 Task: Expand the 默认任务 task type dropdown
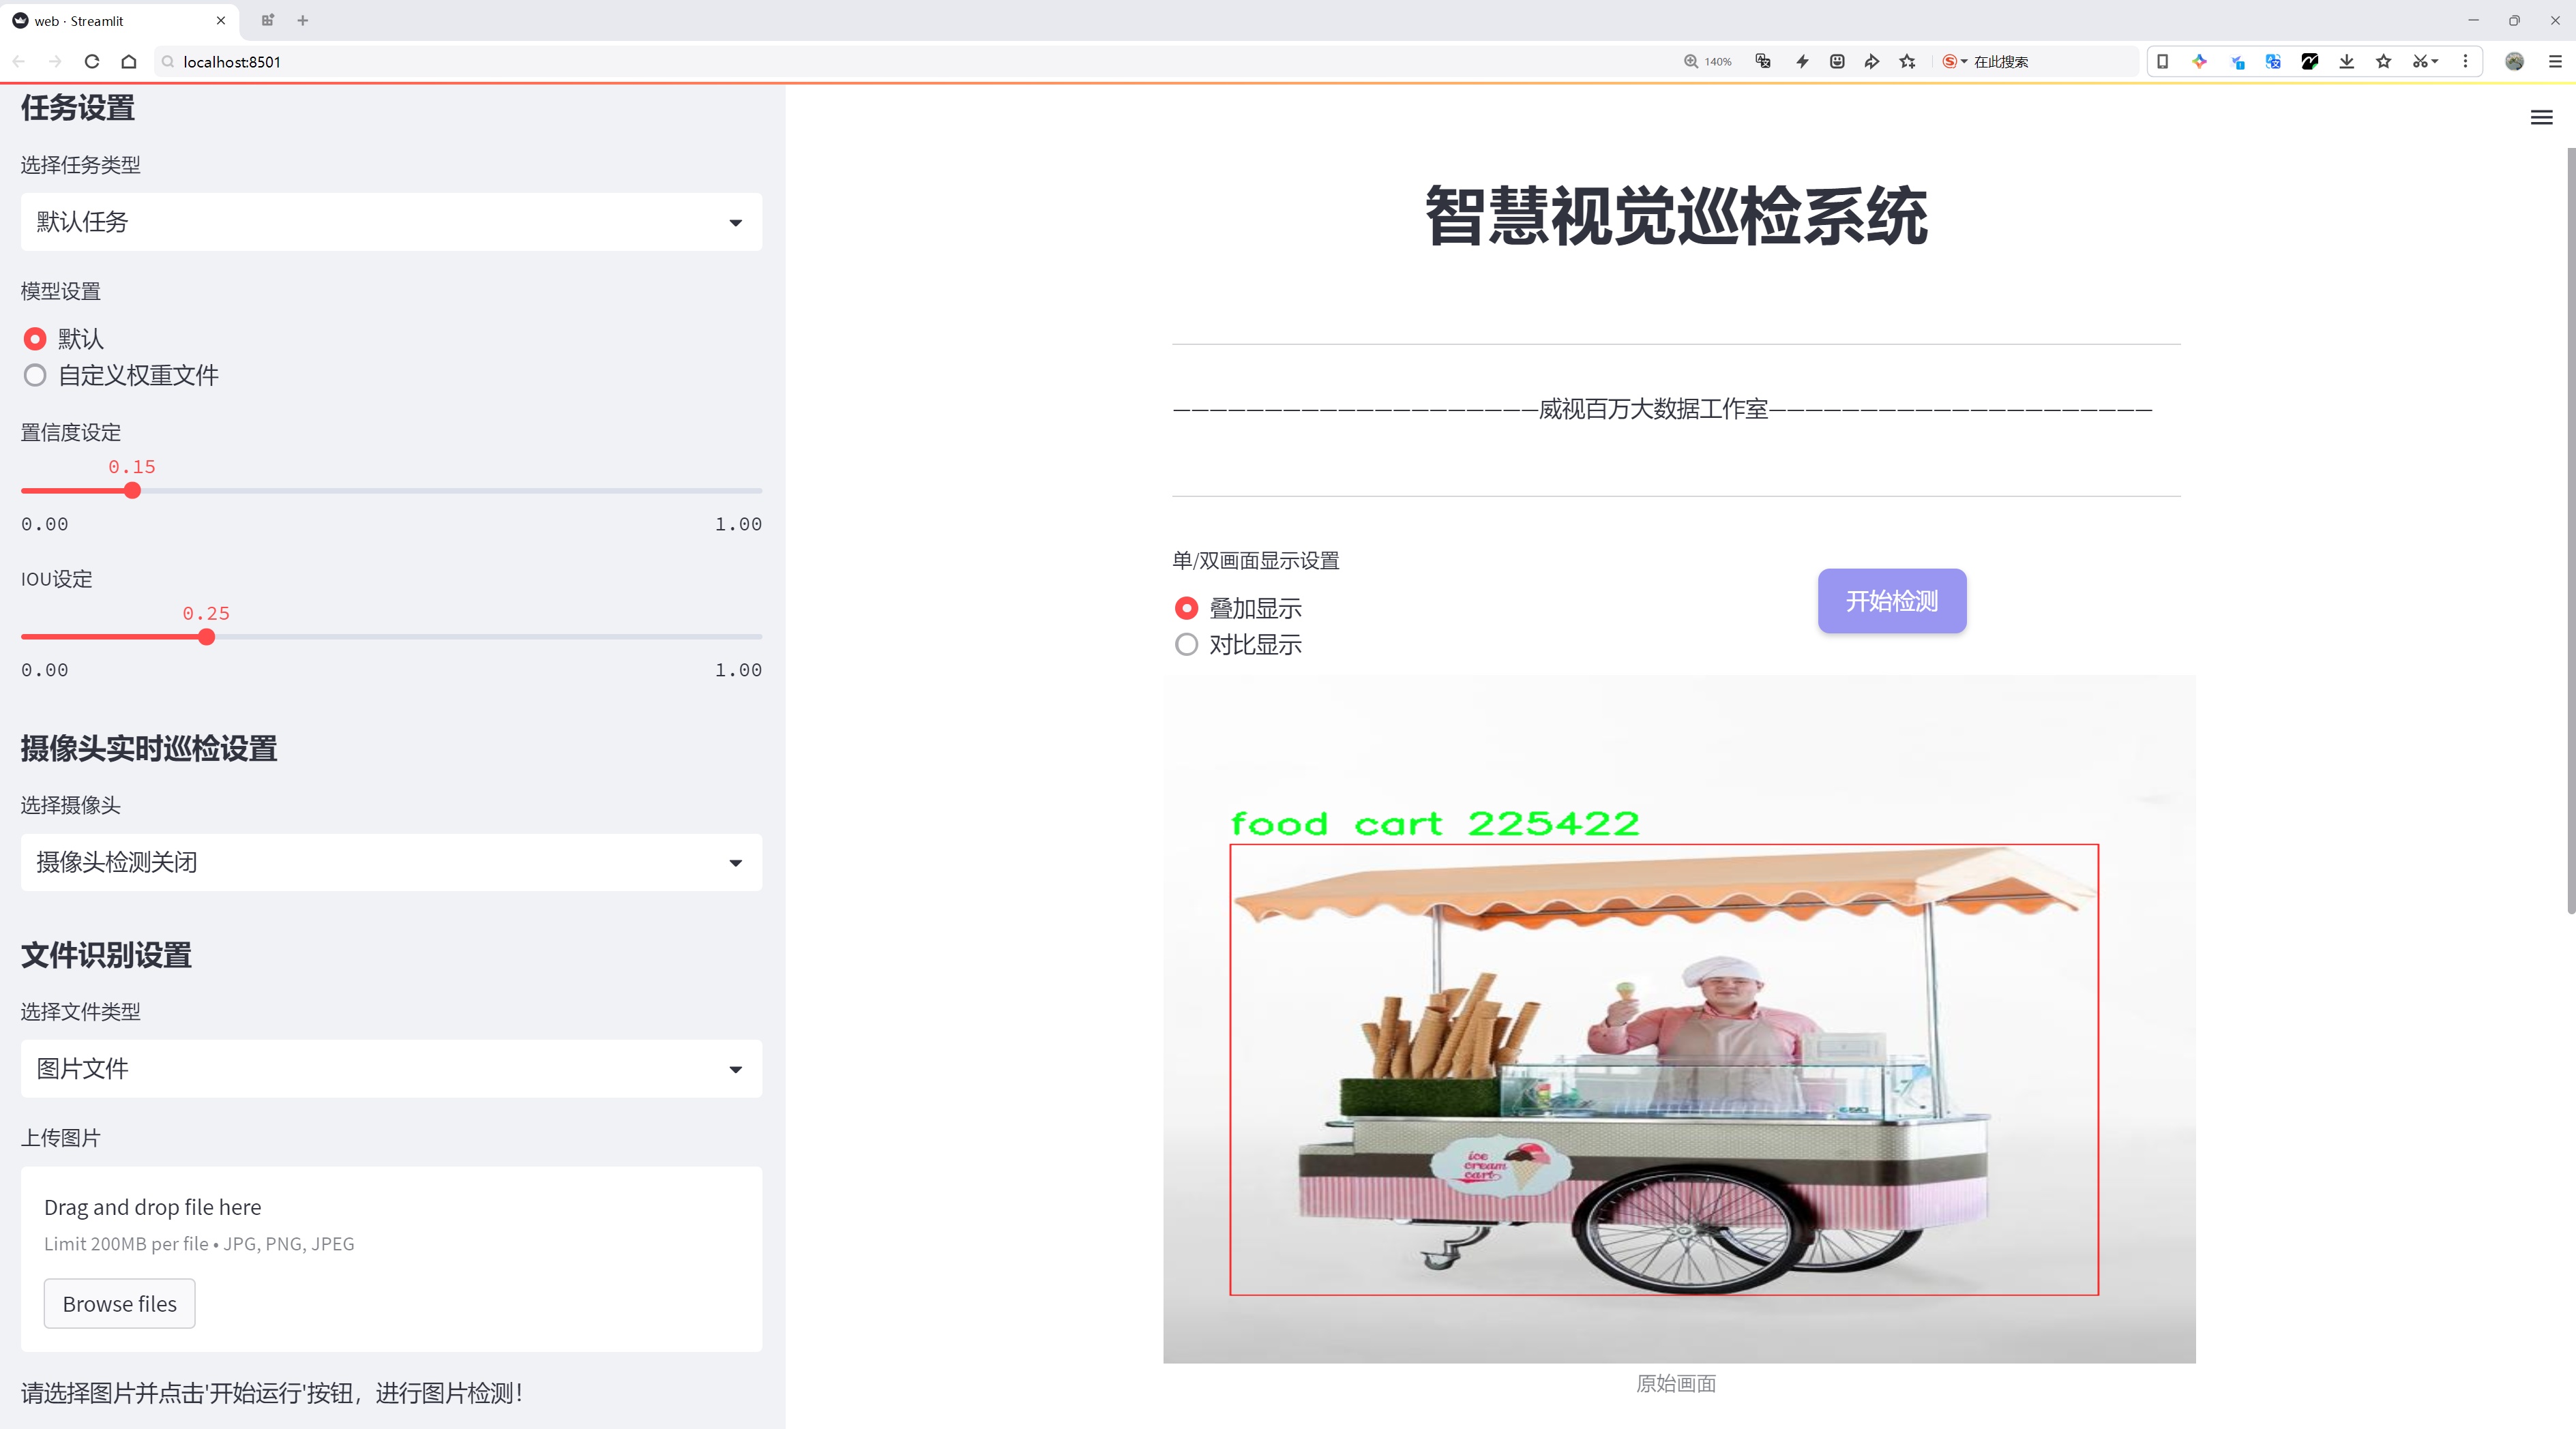point(391,222)
